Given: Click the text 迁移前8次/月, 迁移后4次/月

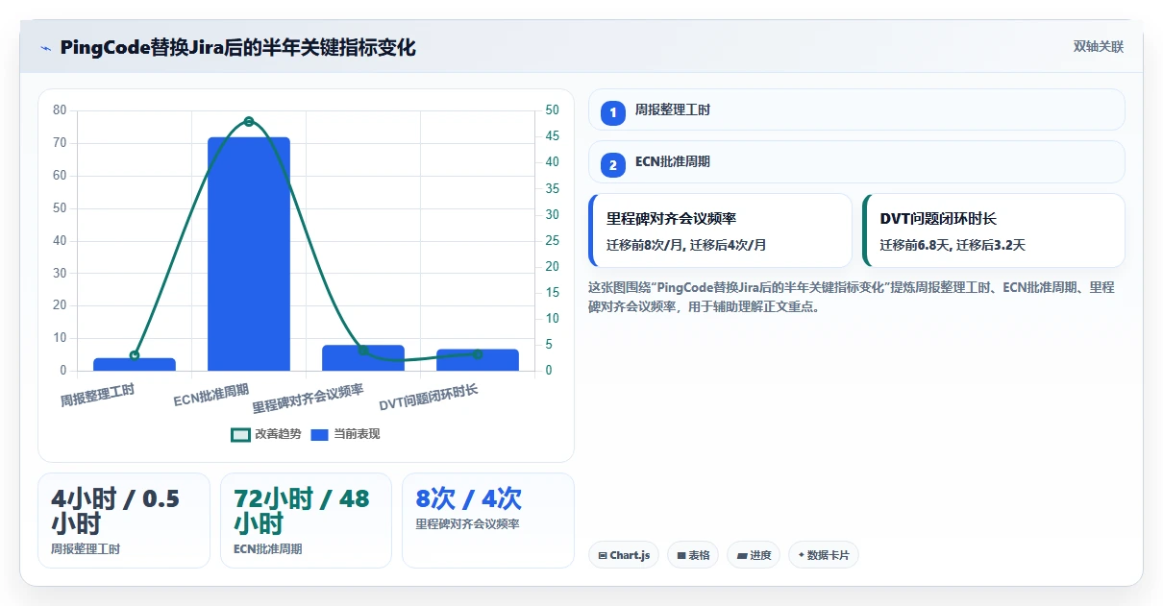Looking at the screenshot, I should tap(686, 245).
